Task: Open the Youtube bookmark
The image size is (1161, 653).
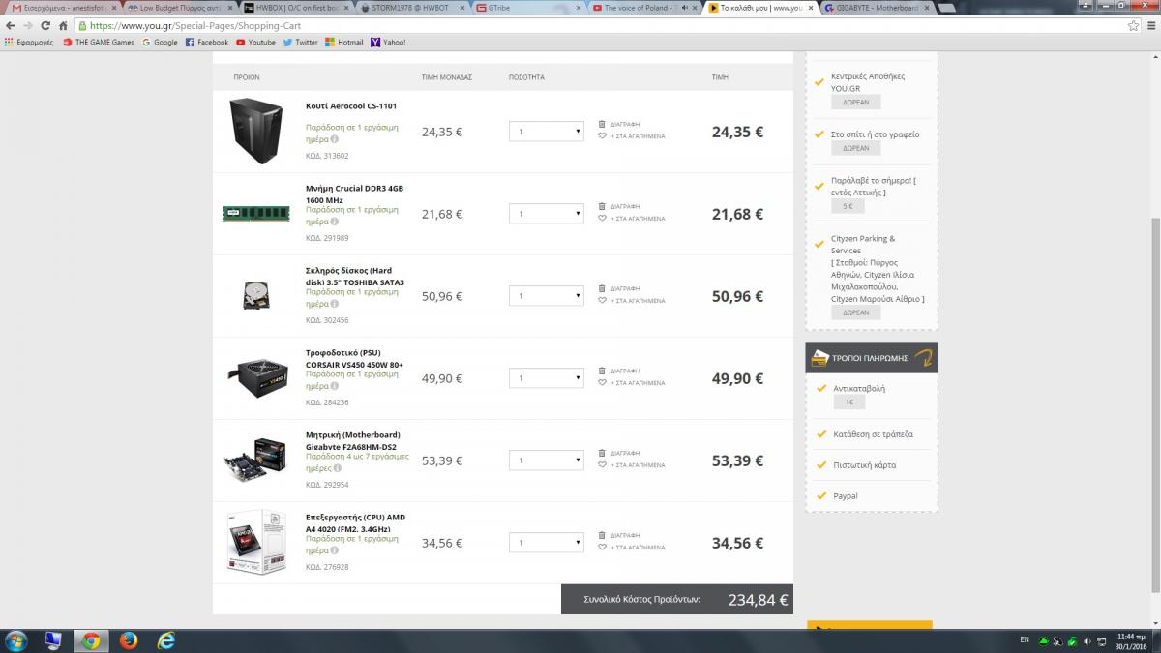Action: 255,43
